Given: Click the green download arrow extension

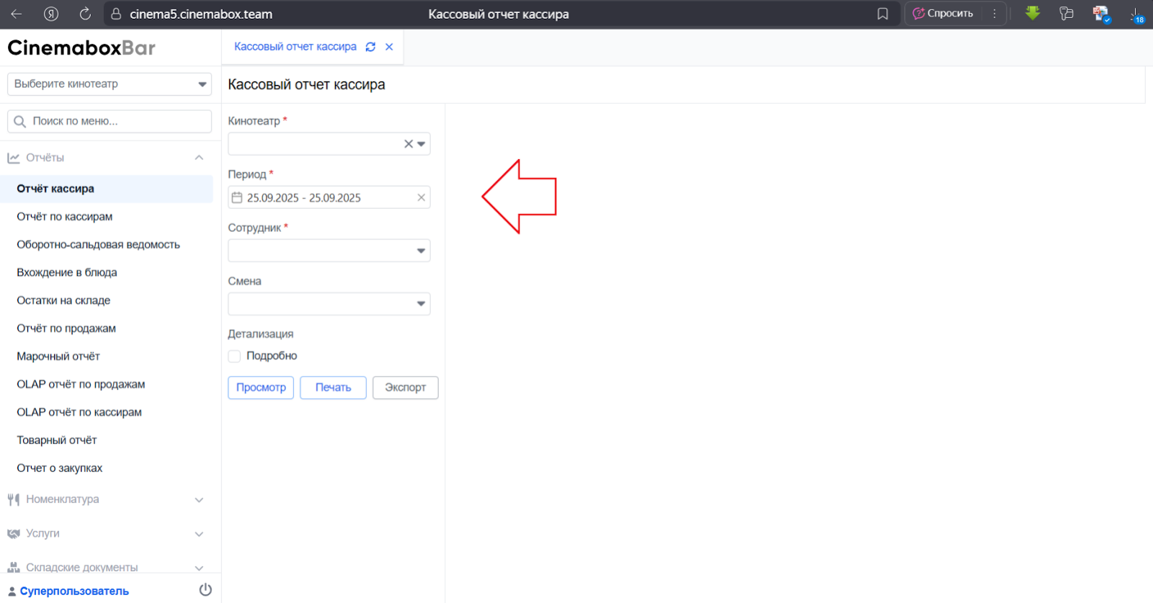Looking at the screenshot, I should coord(1033,13).
